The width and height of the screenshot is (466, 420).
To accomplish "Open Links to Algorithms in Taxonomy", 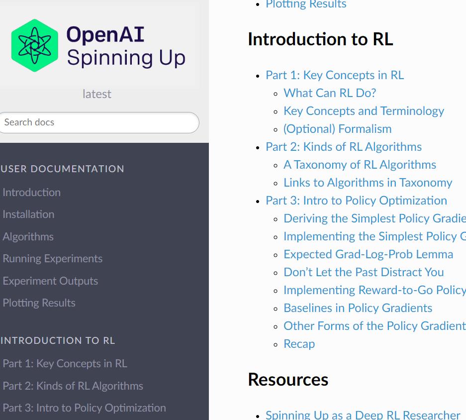I will pyautogui.click(x=368, y=183).
